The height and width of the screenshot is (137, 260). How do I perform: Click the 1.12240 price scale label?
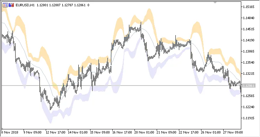[x=249, y=107]
